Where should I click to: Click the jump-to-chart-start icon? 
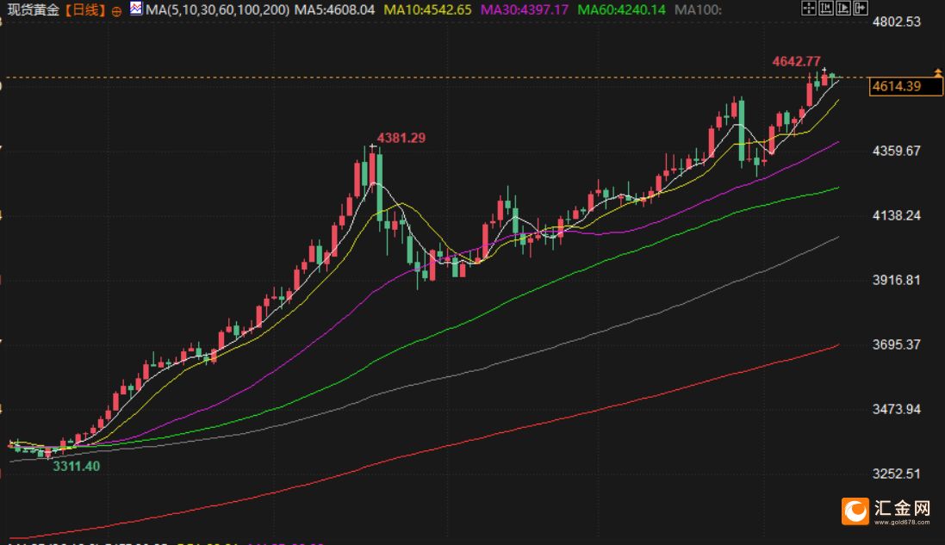[826, 8]
